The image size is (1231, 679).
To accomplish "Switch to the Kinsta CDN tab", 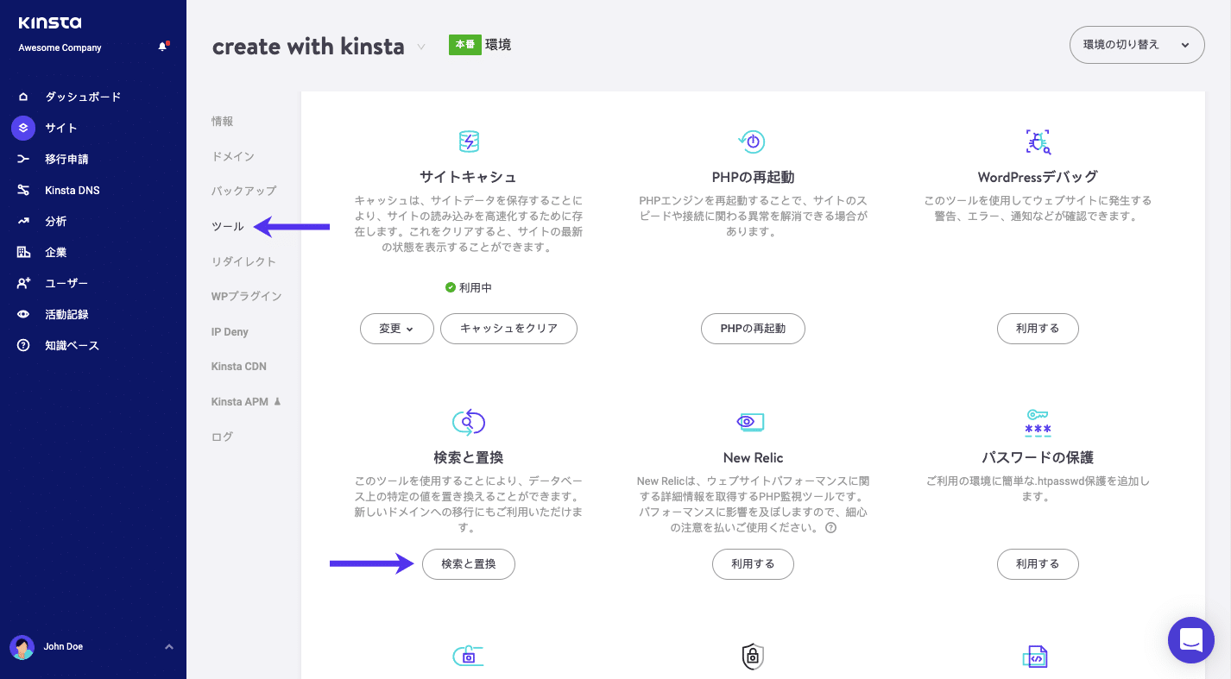I will (x=239, y=366).
